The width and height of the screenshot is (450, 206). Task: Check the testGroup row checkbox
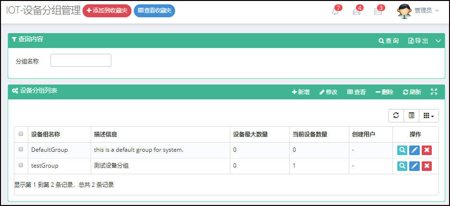click(21, 166)
